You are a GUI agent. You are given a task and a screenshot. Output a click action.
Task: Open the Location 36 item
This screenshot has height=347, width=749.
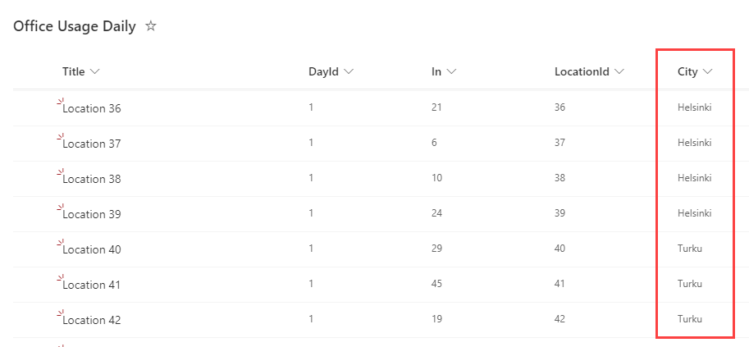pyautogui.click(x=92, y=108)
